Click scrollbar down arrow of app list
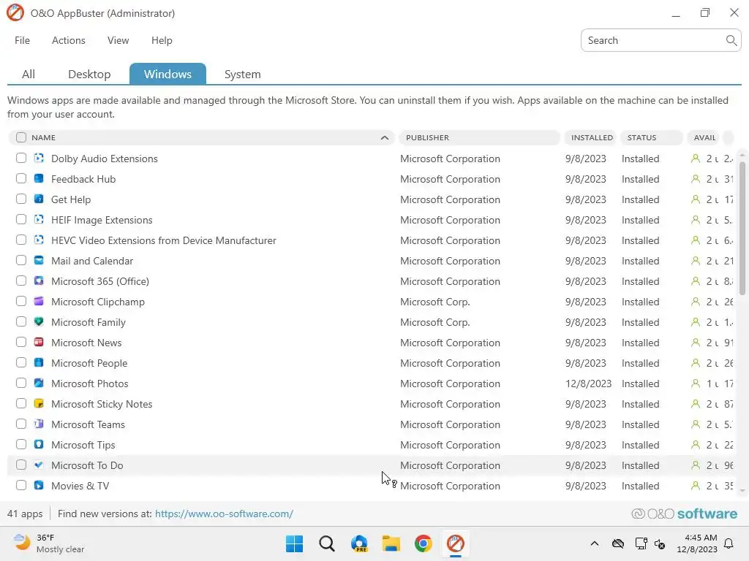Viewport: 749px width, 561px height. click(x=742, y=490)
